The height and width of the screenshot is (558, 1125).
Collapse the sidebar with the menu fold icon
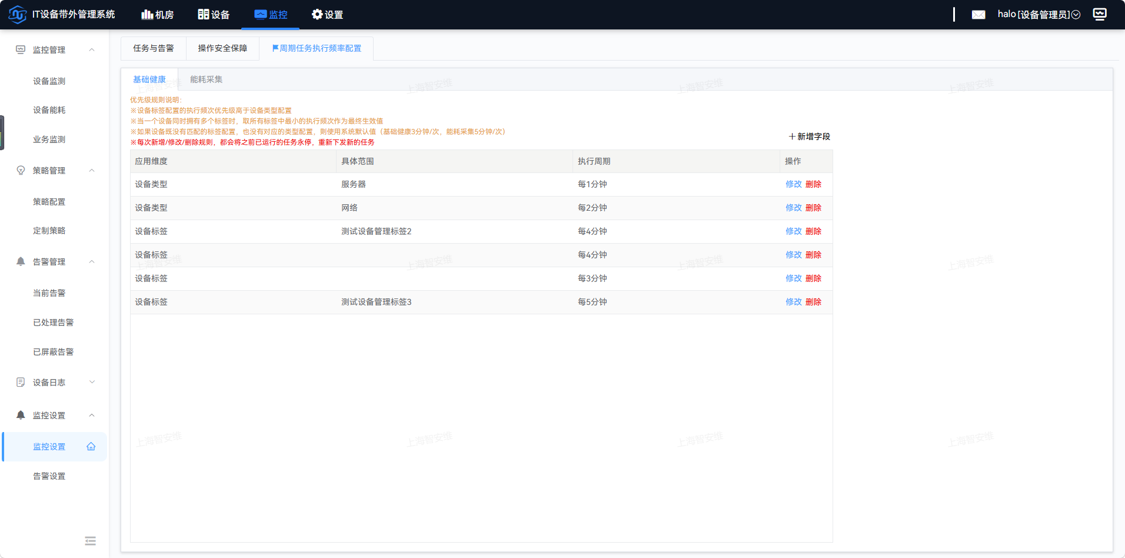[90, 541]
